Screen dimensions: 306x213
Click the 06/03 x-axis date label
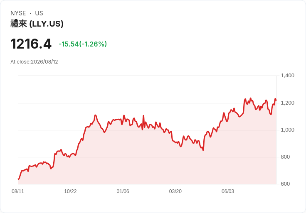point(228,191)
